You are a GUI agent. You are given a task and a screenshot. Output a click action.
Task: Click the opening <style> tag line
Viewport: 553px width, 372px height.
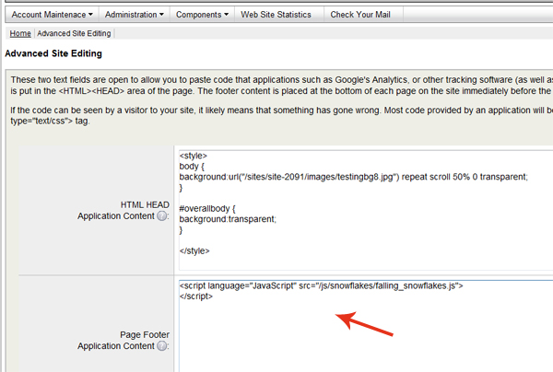[x=193, y=156]
